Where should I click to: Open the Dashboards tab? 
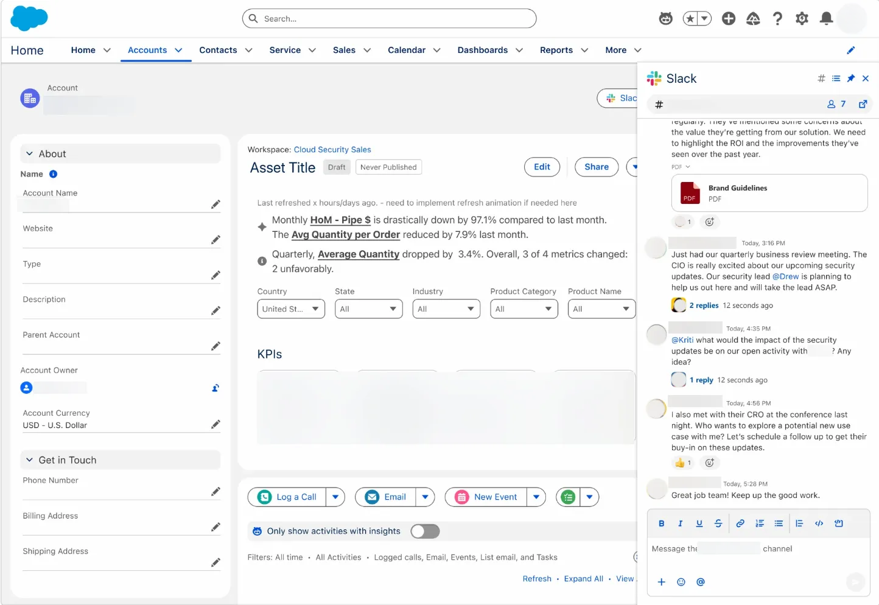click(483, 50)
